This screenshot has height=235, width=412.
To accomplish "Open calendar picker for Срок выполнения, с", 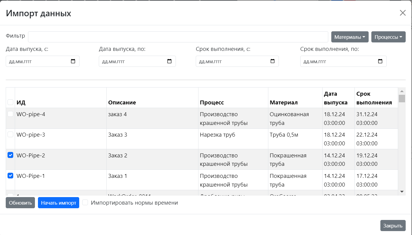I will [x=273, y=61].
